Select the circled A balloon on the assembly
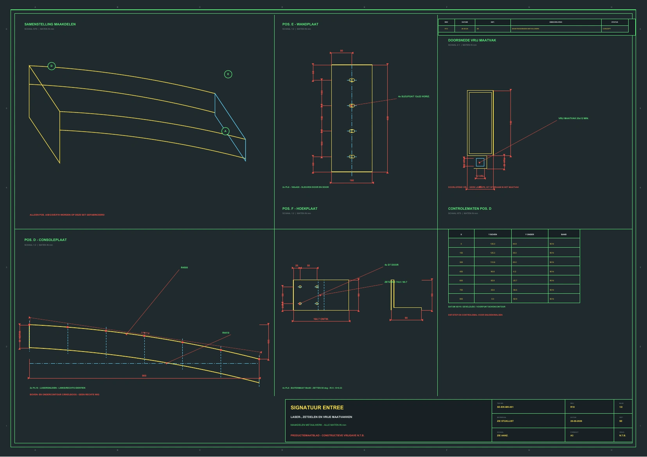Viewport: 647px width, 457px height. 225,131
